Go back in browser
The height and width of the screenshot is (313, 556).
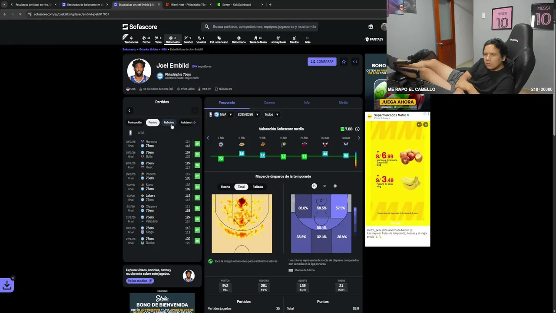click(4, 14)
